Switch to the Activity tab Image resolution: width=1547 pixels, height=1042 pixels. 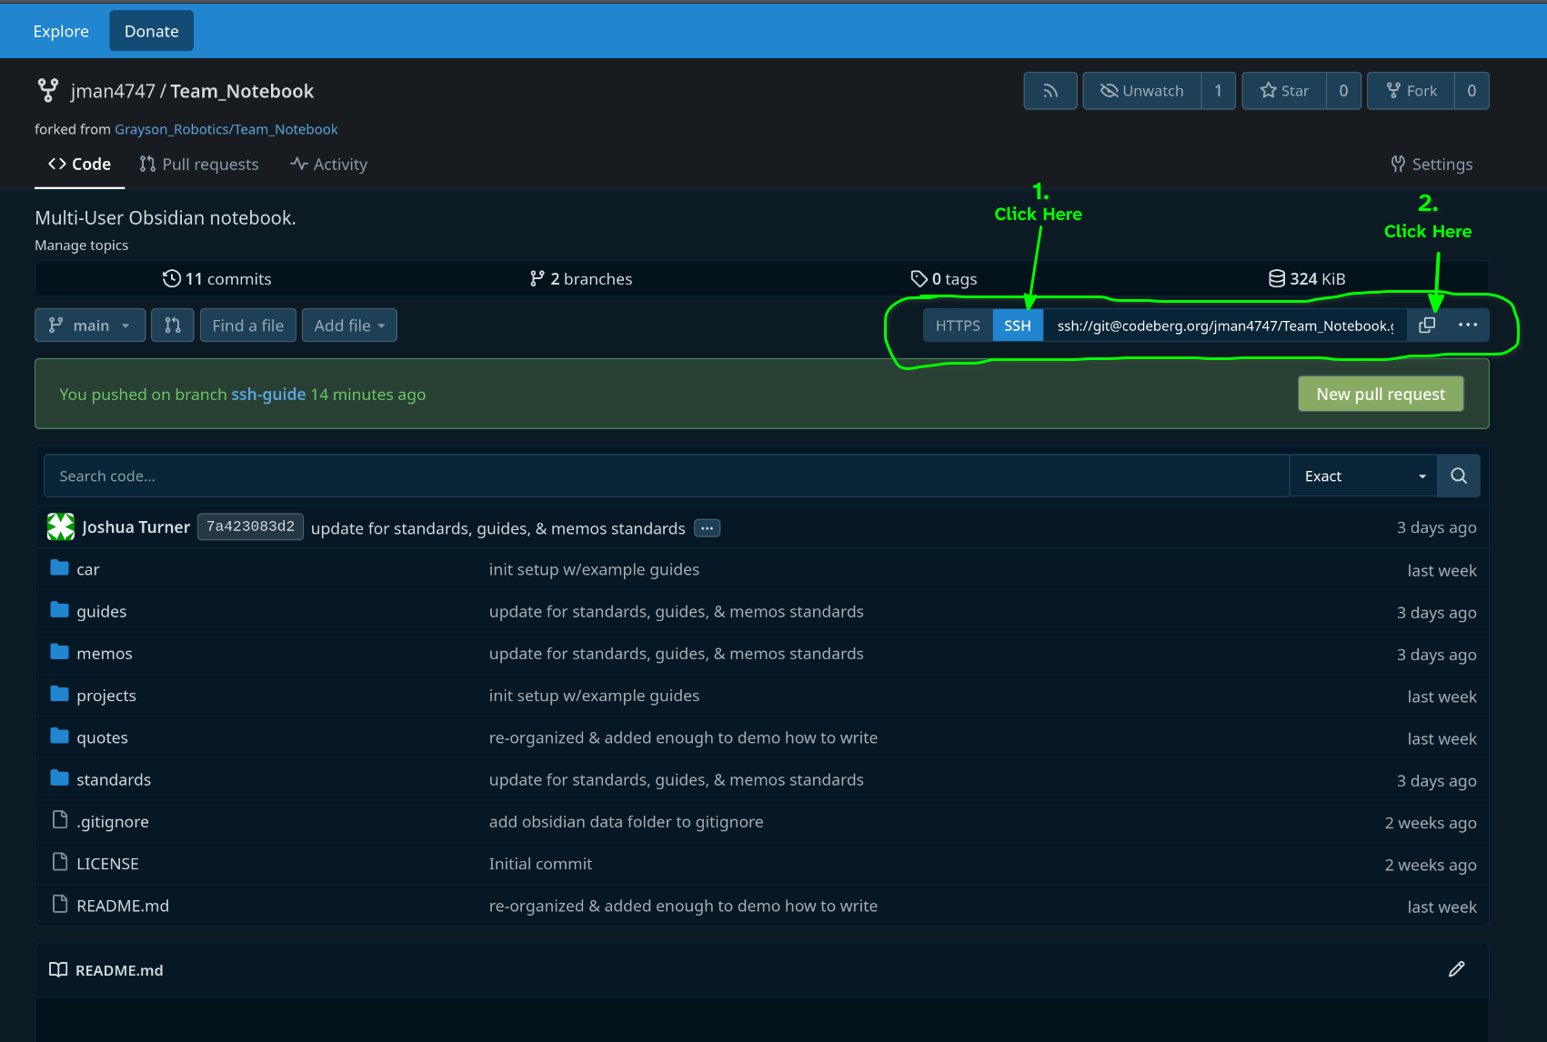(x=329, y=165)
